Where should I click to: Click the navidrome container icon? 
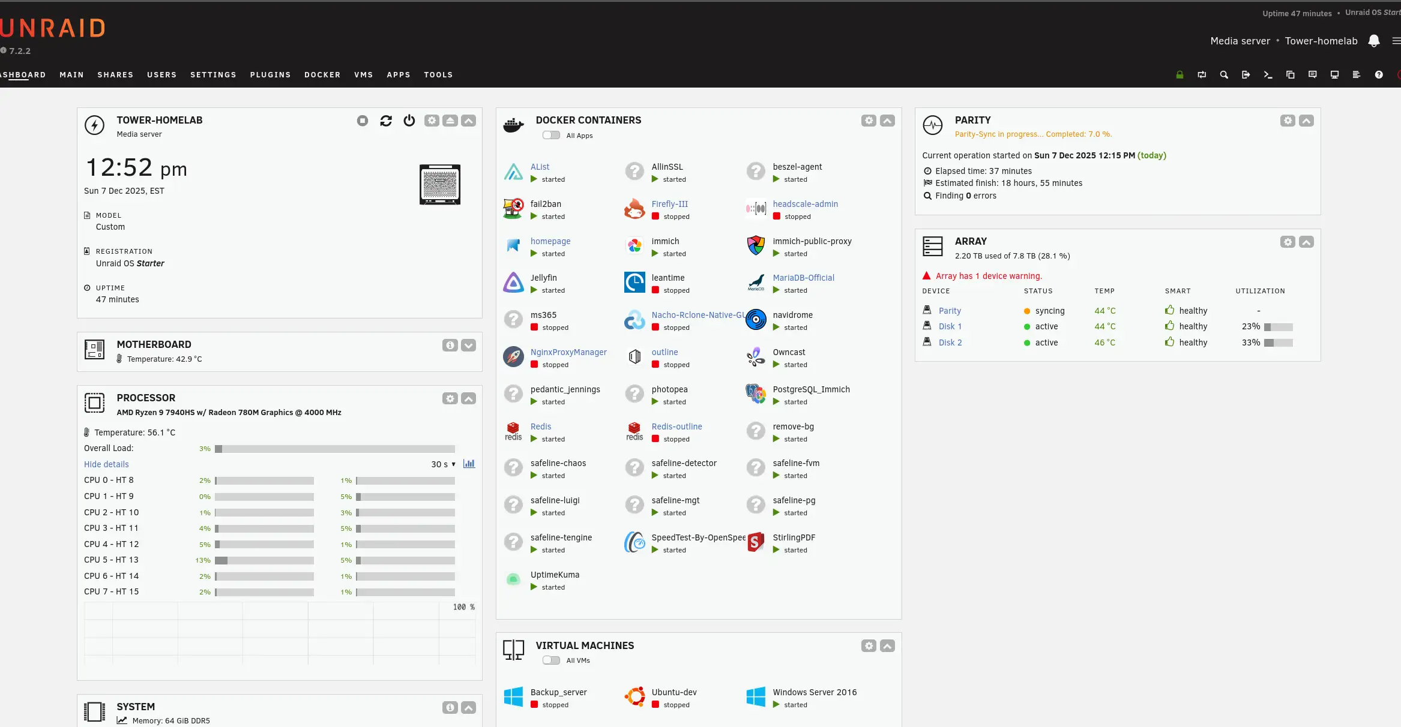pyautogui.click(x=756, y=320)
